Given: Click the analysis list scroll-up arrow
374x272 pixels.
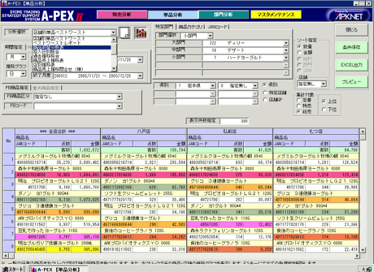Looking at the screenshot, I should [114, 40].
